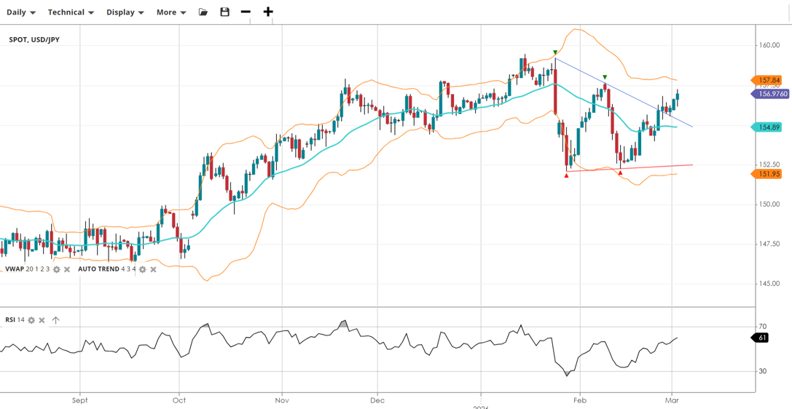The image size is (792, 409).
Task: Click the green down-arrow marker at chart peak
Action: [x=555, y=52]
